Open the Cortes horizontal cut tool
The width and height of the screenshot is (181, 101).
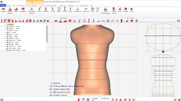pyautogui.click(x=105, y=11)
